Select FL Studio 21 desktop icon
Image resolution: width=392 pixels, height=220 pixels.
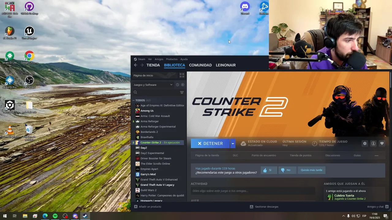pyautogui.click(x=10, y=33)
